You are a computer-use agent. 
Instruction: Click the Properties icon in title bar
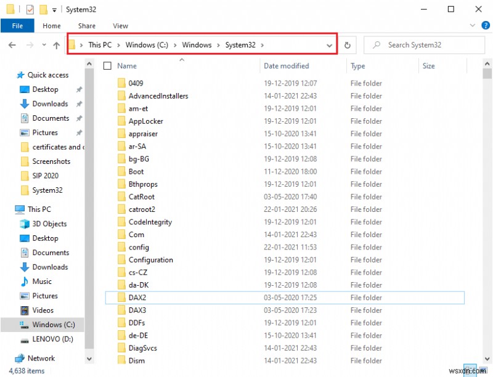point(30,10)
